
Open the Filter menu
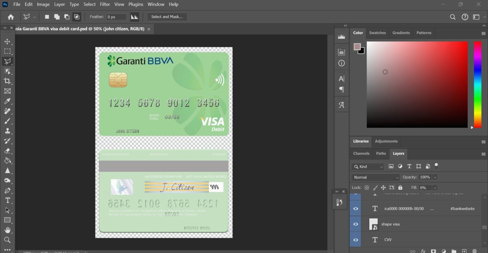[x=105, y=5]
